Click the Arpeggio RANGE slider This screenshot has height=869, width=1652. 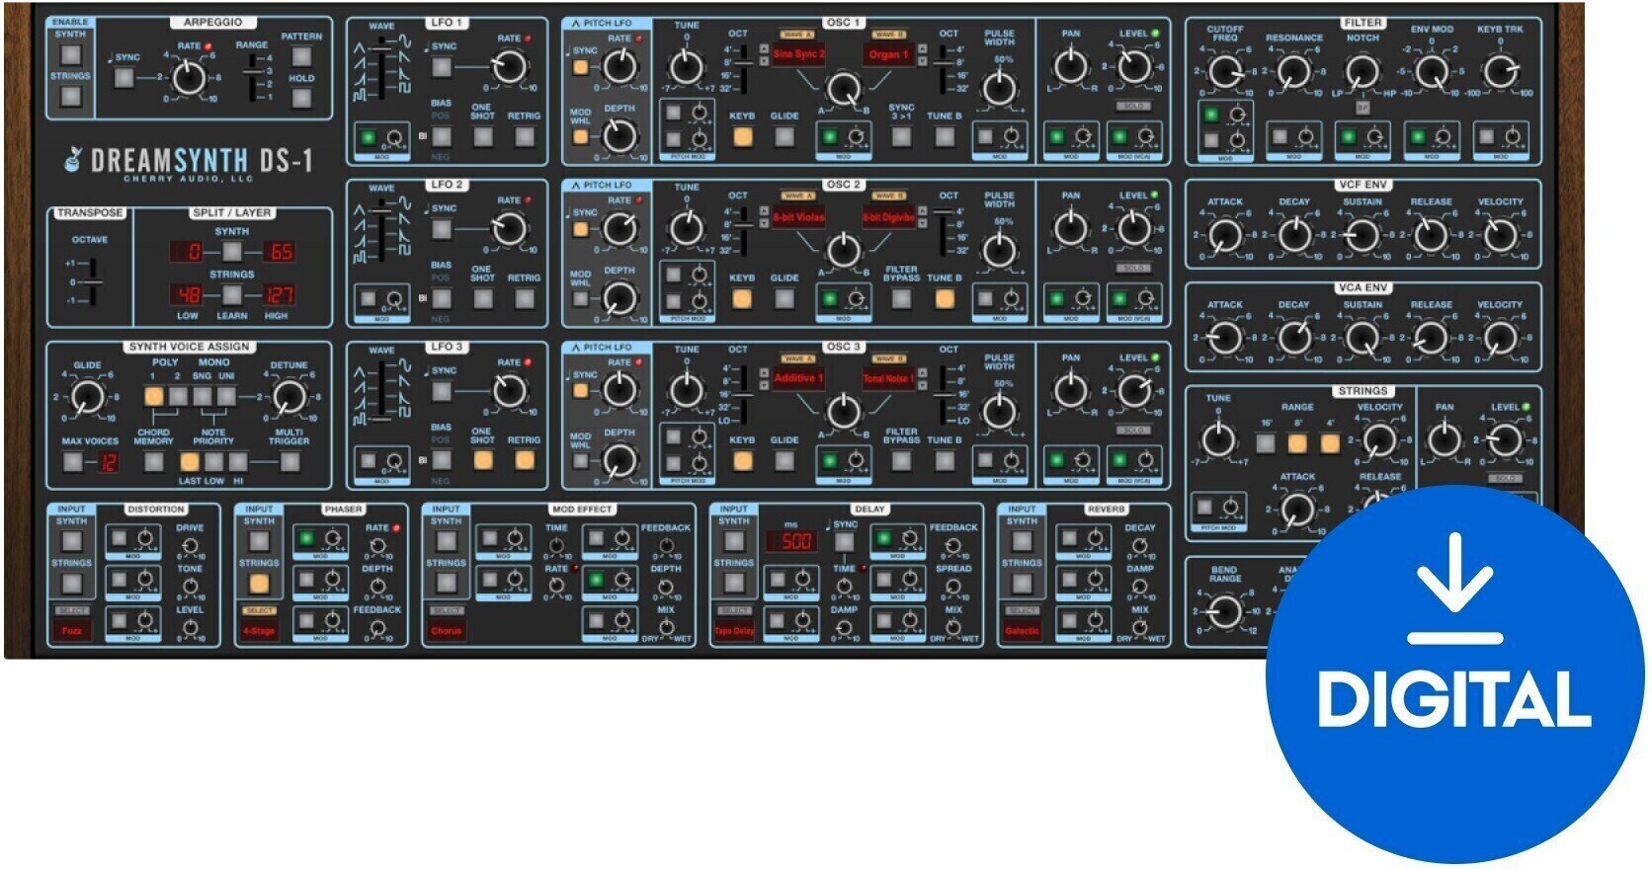point(255,76)
